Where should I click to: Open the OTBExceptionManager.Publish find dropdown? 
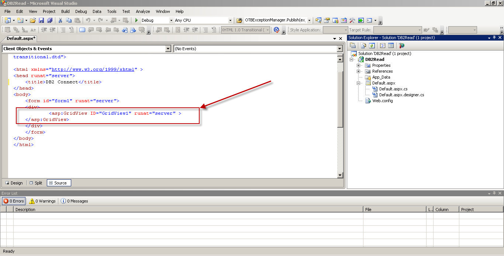coord(309,20)
